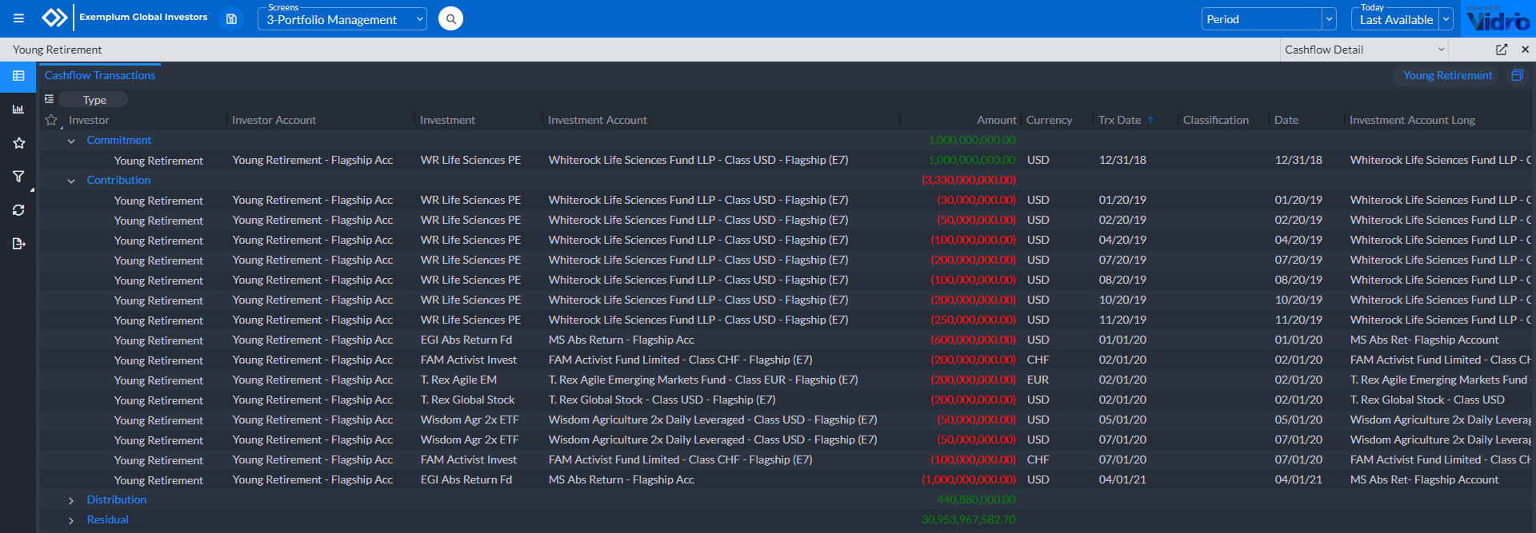Click T. Rex Global Stock investment cell
This screenshot has height=533, width=1536.
pyautogui.click(x=468, y=400)
